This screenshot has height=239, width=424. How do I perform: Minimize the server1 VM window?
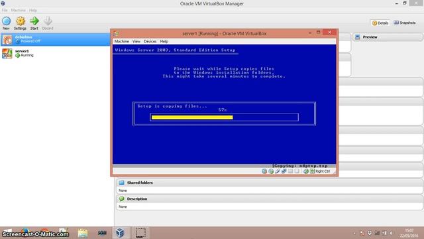click(x=310, y=33)
